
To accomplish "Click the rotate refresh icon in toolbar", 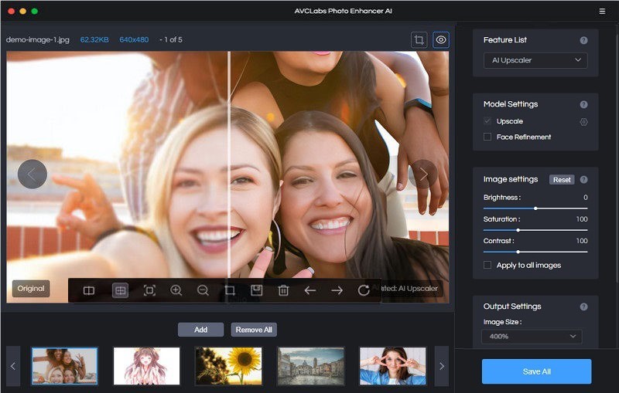I will pyautogui.click(x=364, y=290).
